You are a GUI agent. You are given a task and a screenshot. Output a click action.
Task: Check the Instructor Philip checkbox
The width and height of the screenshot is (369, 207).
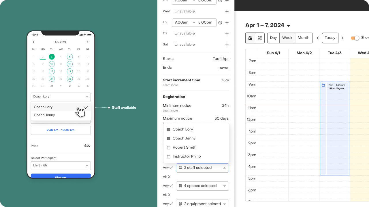point(169,157)
